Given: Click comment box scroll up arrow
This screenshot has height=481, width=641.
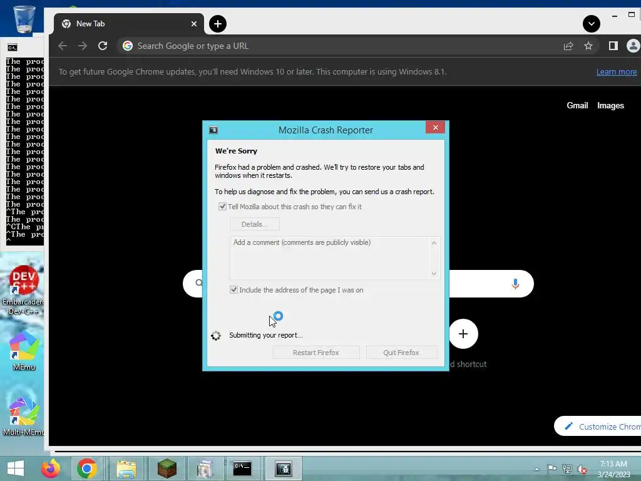Looking at the screenshot, I should pyautogui.click(x=434, y=243).
